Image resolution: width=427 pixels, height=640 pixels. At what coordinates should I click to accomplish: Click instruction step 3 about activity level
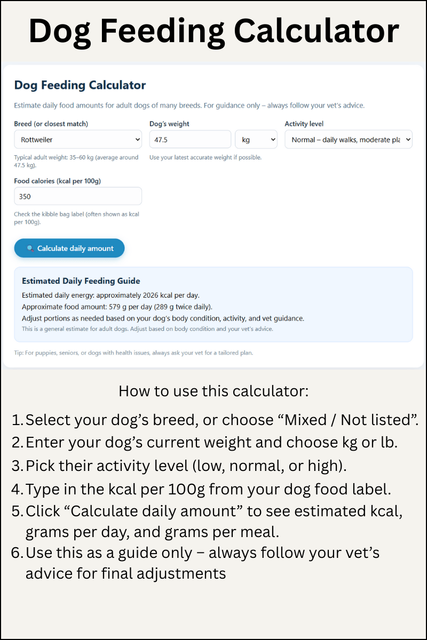click(186, 465)
